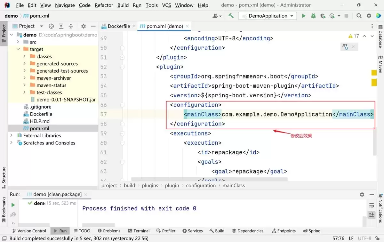Switch to the Dockerfile editor tab
This screenshot has width=384, height=242.
click(119, 26)
